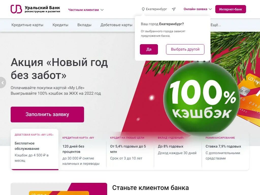Click the Заполнить заявку button
This screenshot has width=260, height=195.
pos(47,115)
